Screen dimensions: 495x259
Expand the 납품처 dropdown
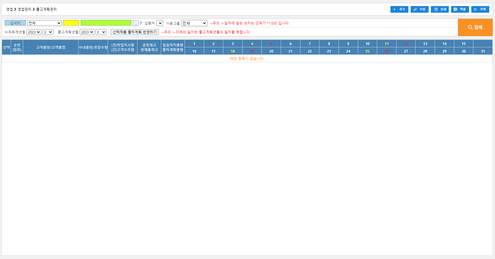tap(160, 23)
